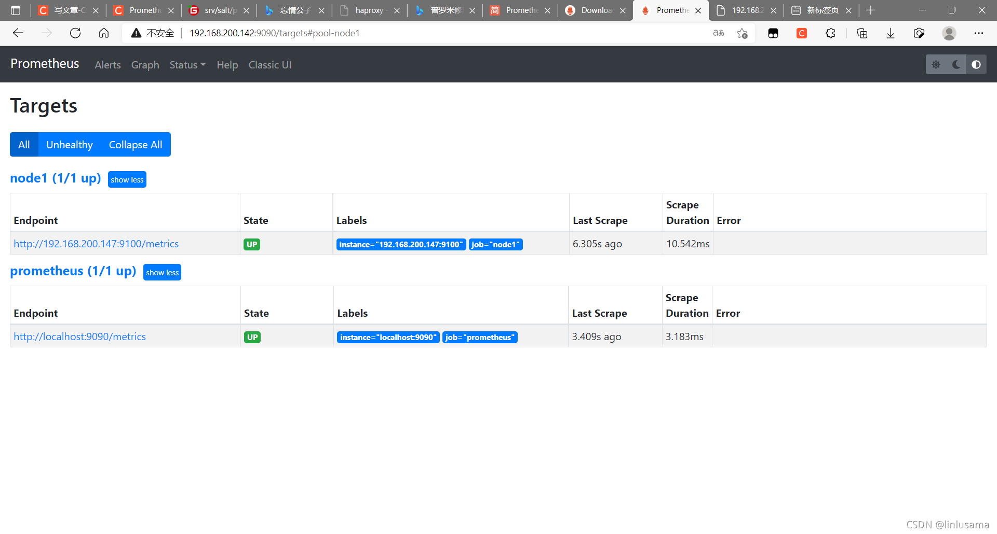Switch to the haproxy browser tab
Image resolution: width=997 pixels, height=534 pixels.
pyautogui.click(x=369, y=10)
